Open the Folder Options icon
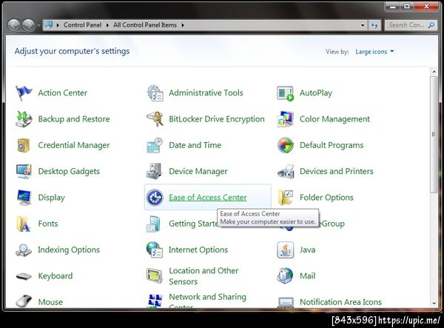Image resolution: width=444 pixels, height=328 pixels. click(x=286, y=198)
